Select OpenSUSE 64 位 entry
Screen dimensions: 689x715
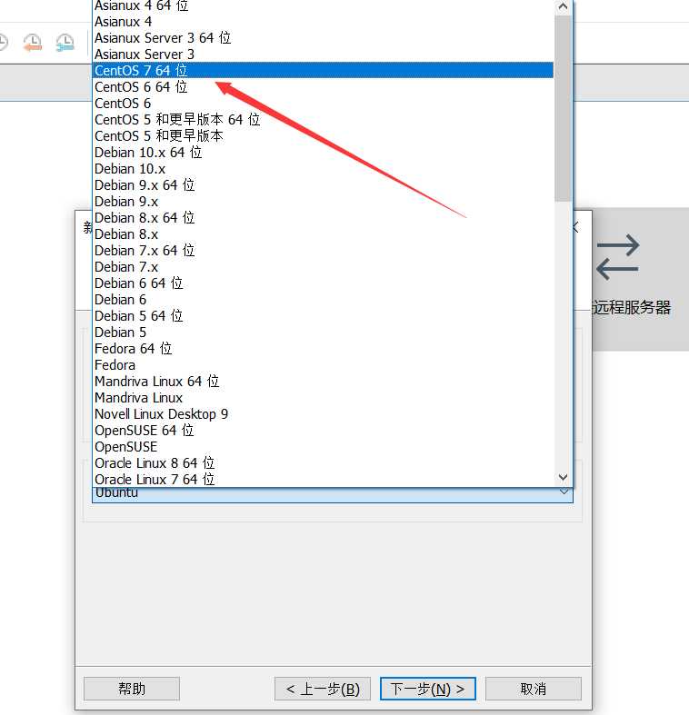click(x=324, y=431)
